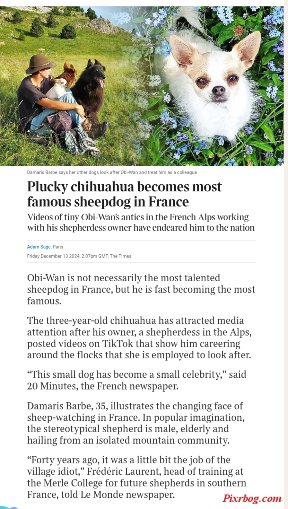
Task: Click the 'The Times' source text
Action: 120,256
